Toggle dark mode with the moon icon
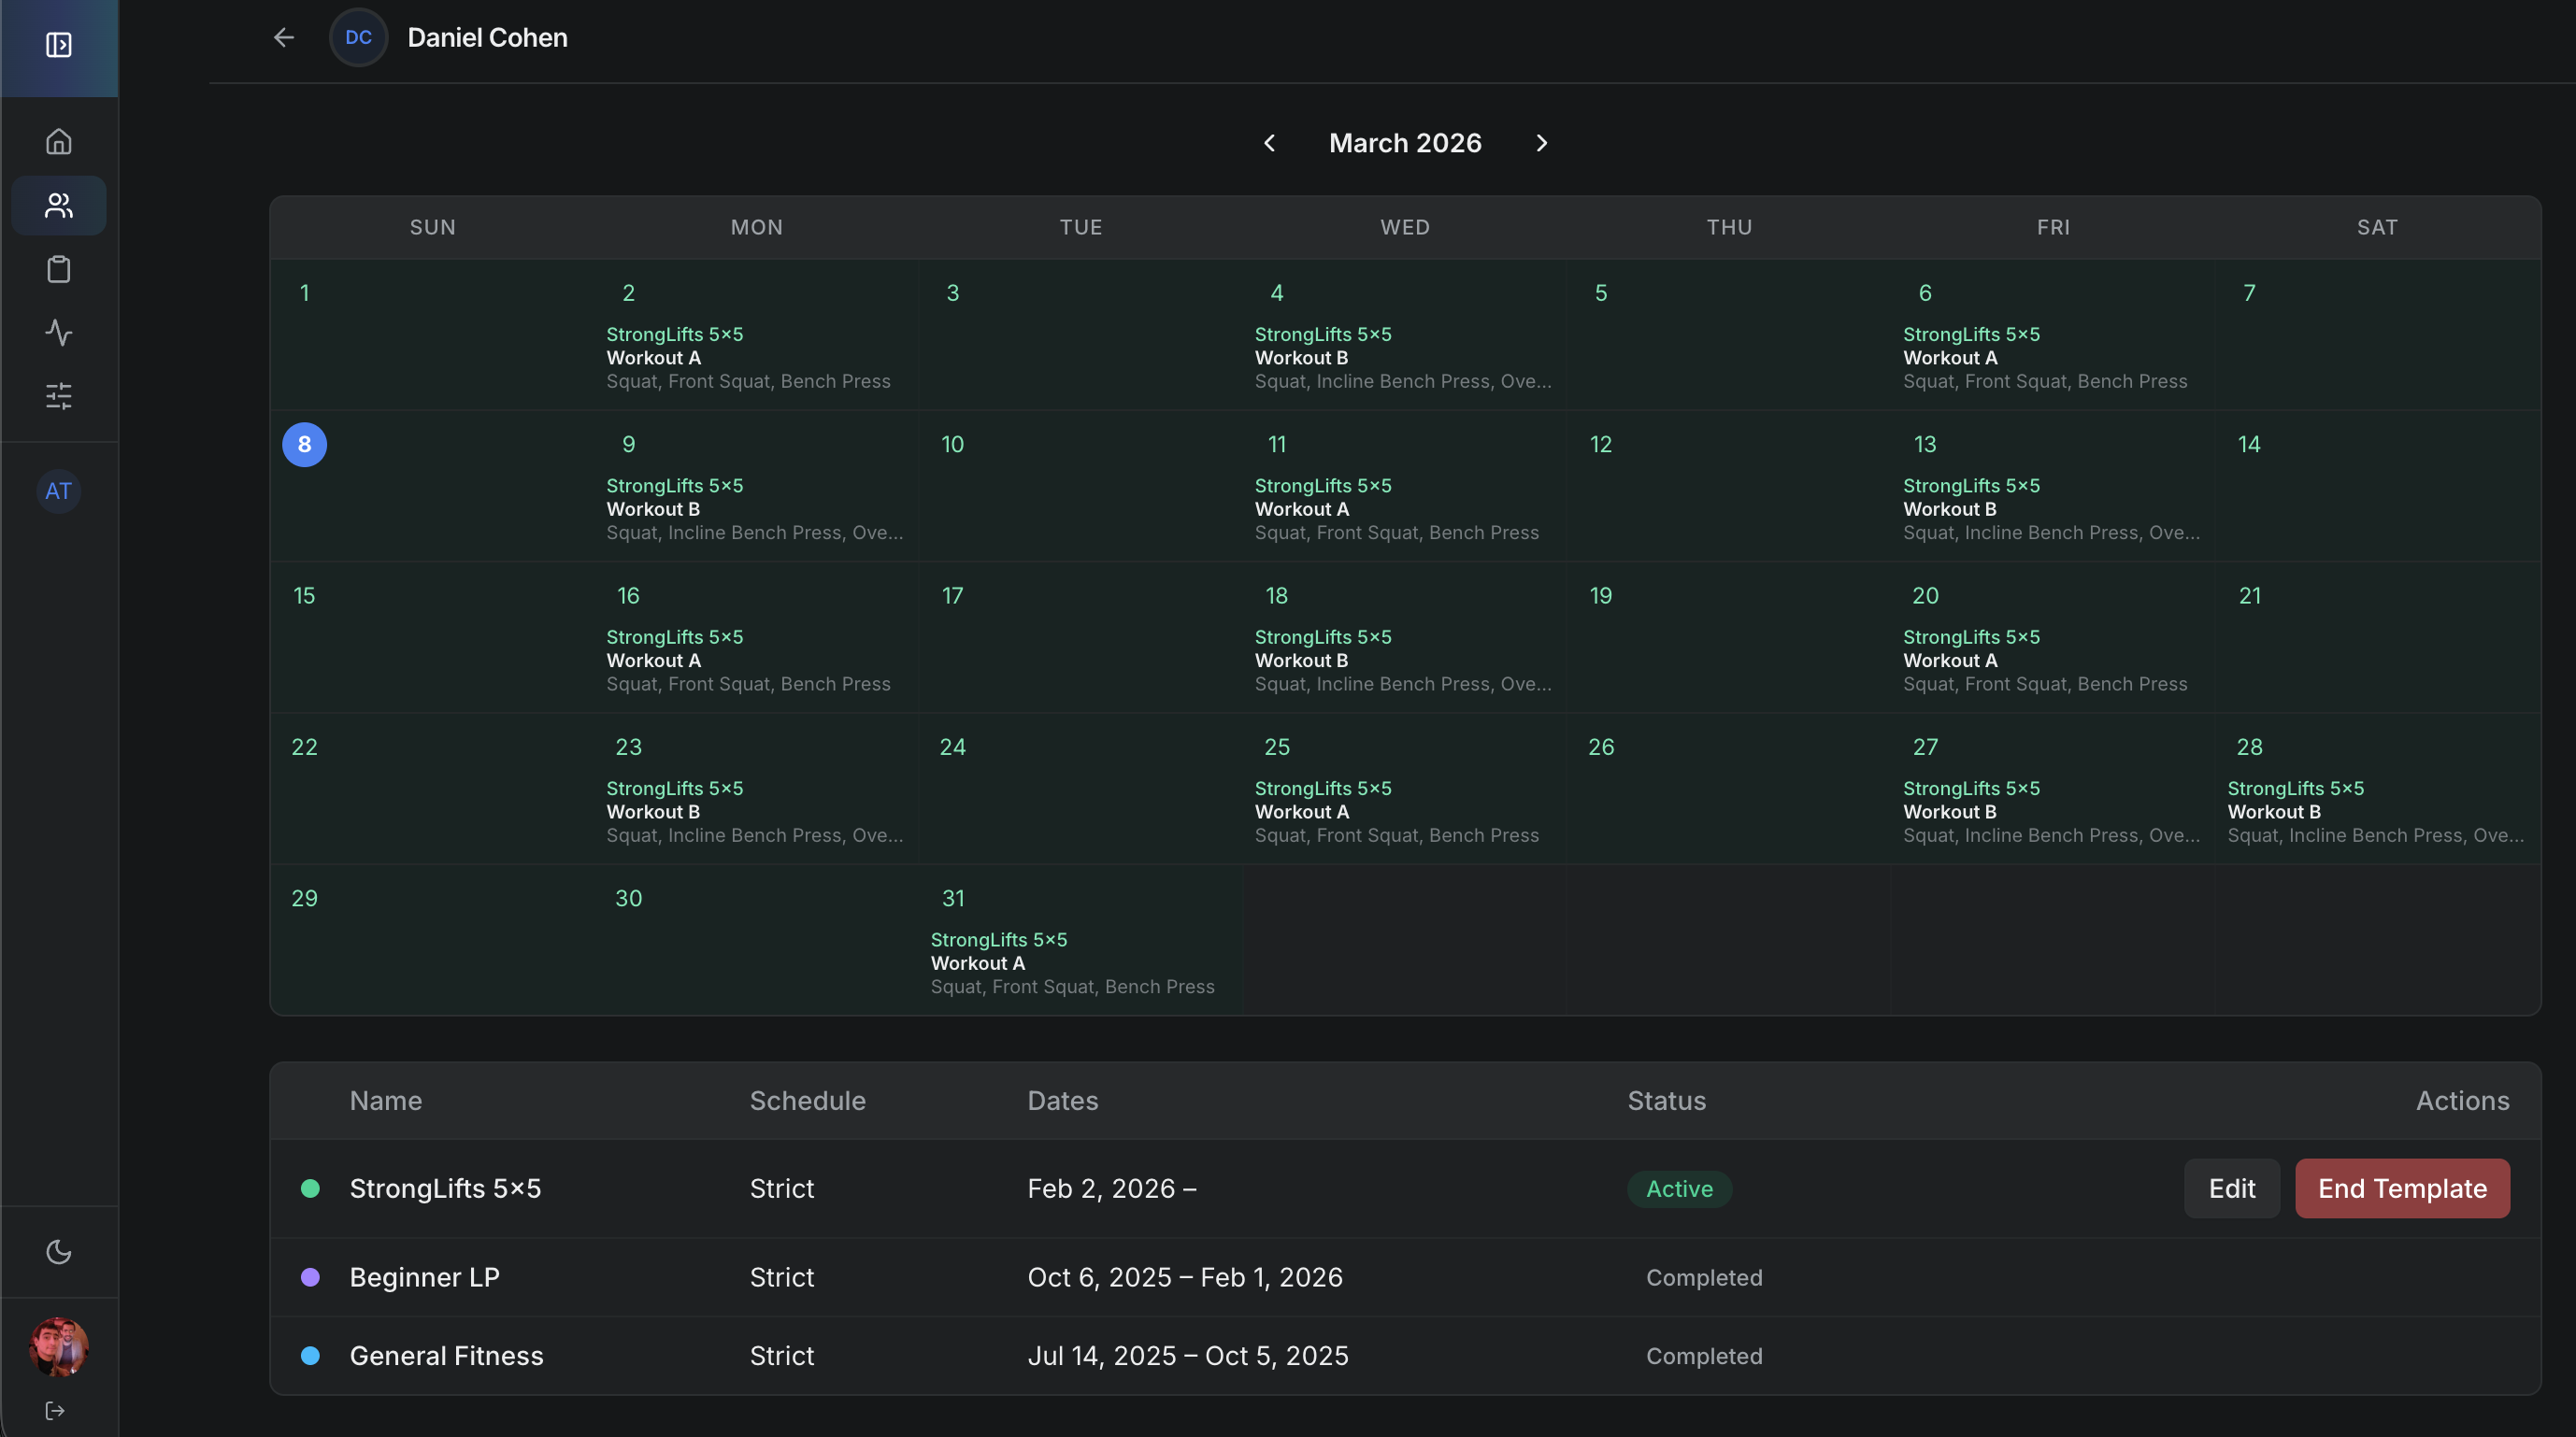The image size is (2576, 1437). pyautogui.click(x=58, y=1251)
